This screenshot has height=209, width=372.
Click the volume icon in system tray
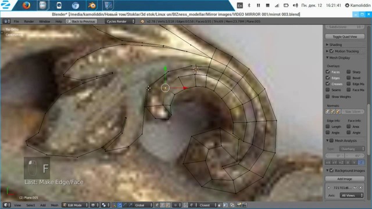point(295,5)
